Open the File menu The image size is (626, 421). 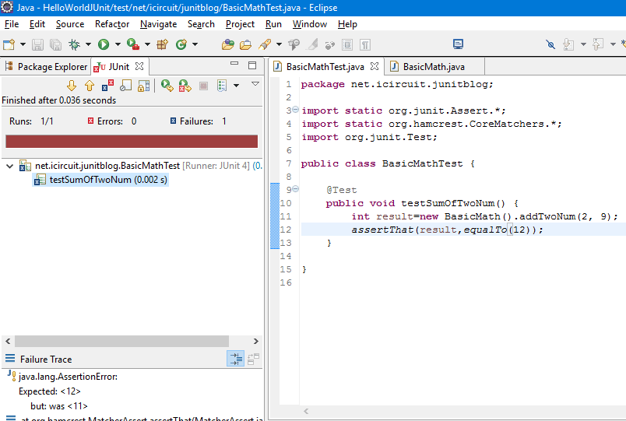[12, 24]
